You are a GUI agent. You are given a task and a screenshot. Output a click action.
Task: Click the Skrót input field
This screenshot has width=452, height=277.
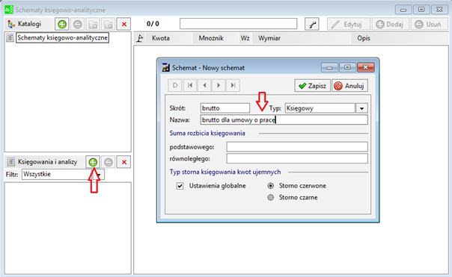pos(225,108)
